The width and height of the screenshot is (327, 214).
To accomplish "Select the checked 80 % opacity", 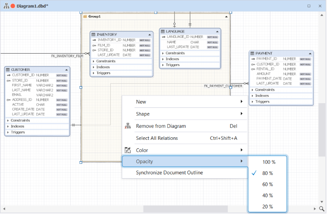I will 268,173.
